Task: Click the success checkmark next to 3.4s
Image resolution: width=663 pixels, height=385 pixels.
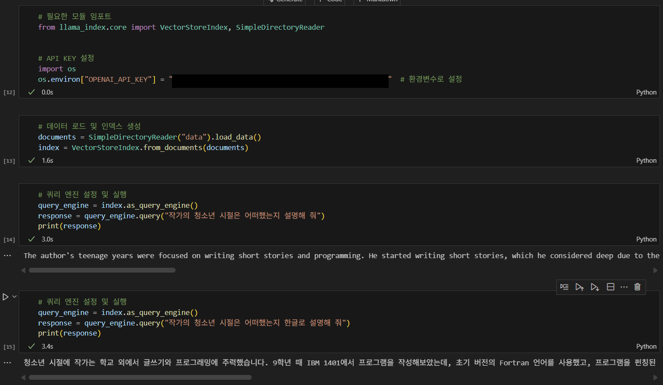Action: (32, 346)
